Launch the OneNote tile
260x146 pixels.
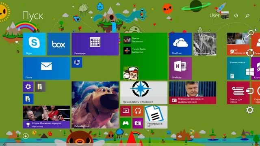click(180, 69)
